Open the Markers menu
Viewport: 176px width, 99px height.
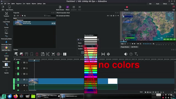[34, 4]
